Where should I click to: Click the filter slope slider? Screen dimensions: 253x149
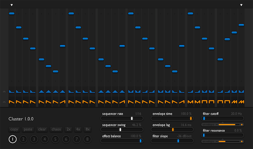172,141
